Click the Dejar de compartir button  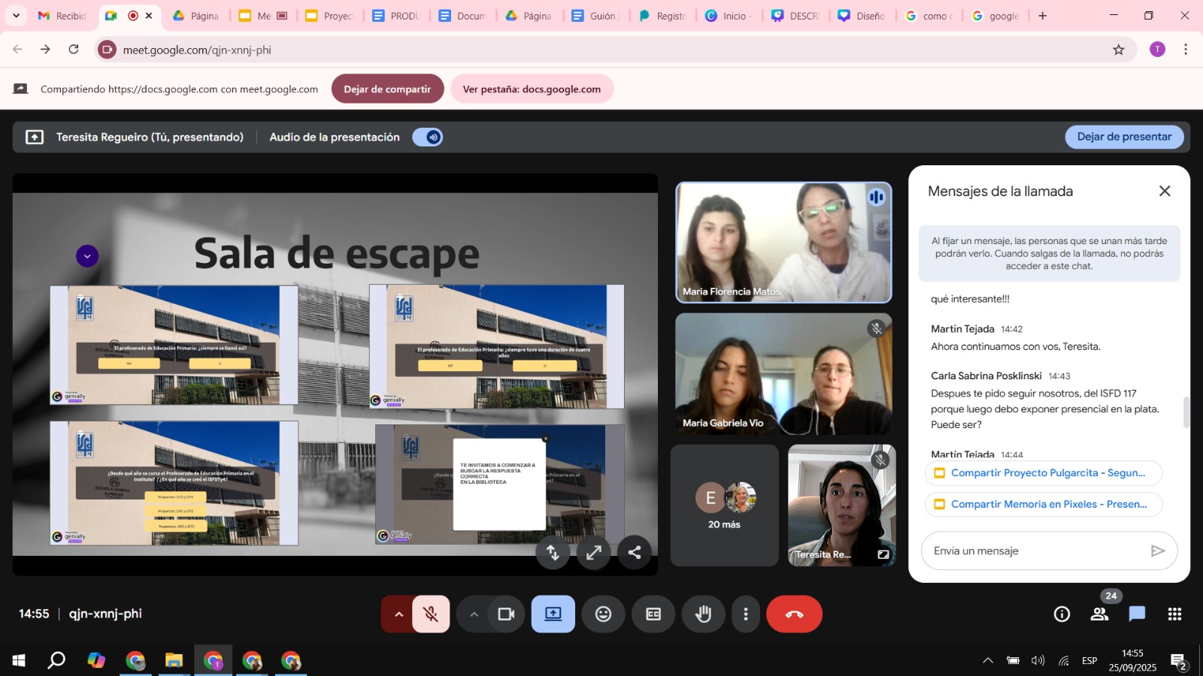click(x=387, y=89)
